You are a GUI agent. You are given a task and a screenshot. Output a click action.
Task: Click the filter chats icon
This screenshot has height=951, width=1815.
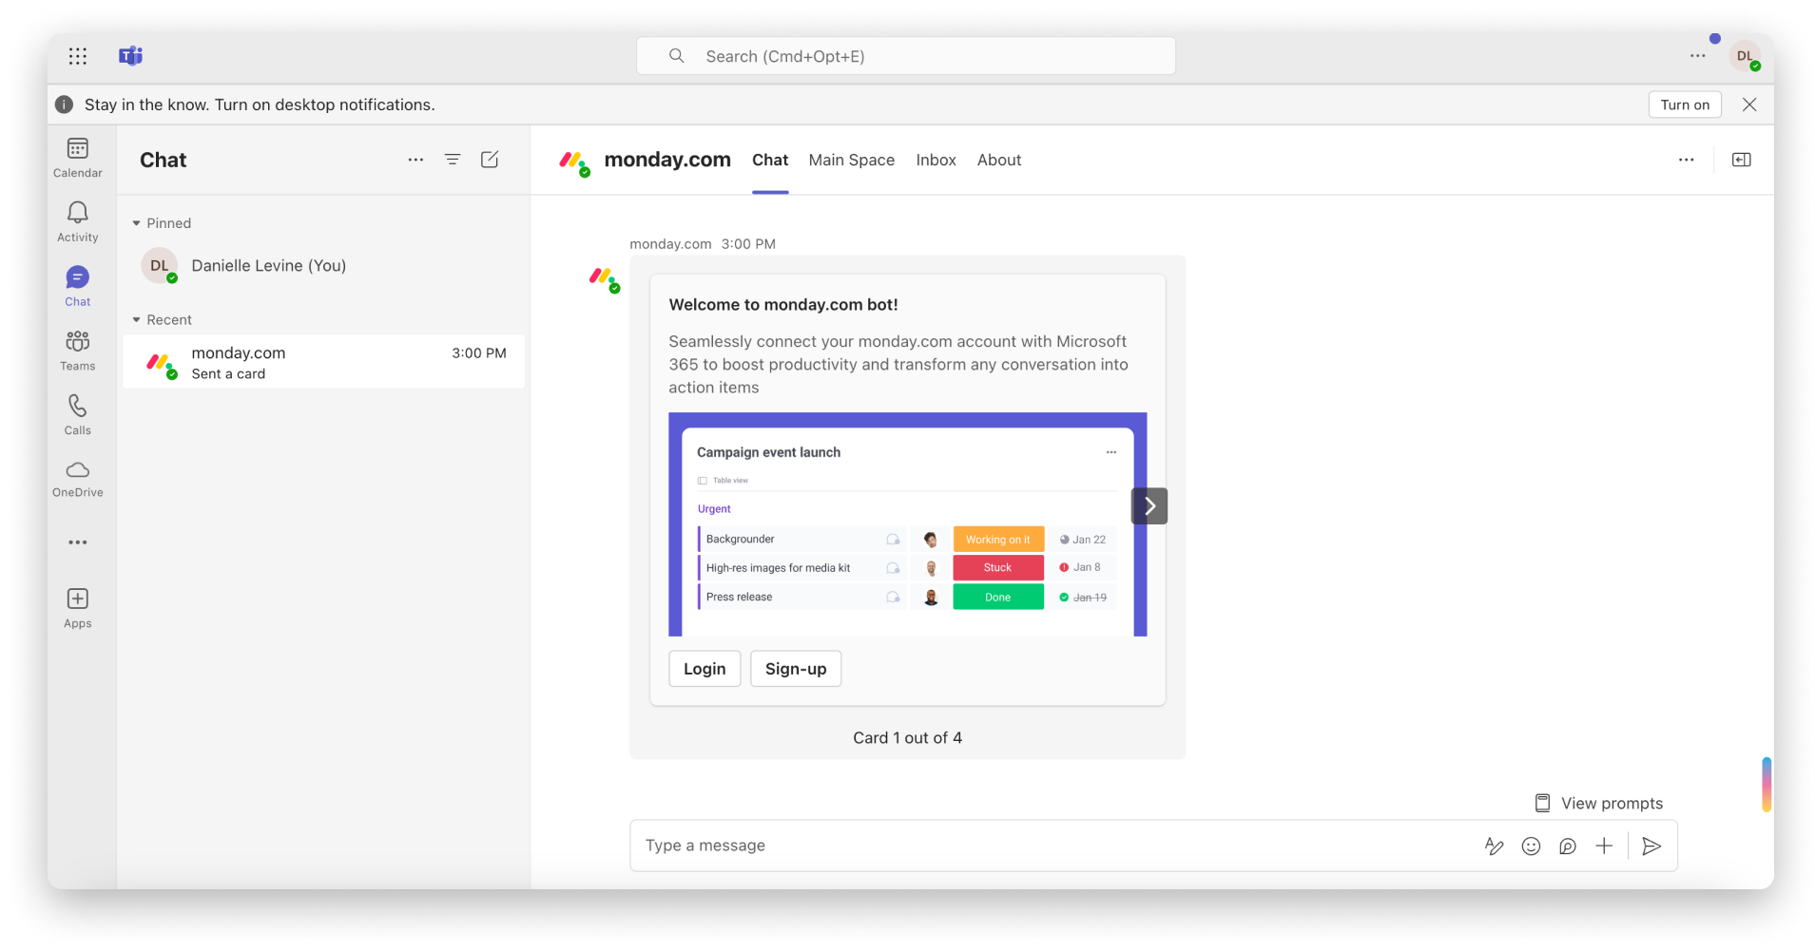coord(453,160)
